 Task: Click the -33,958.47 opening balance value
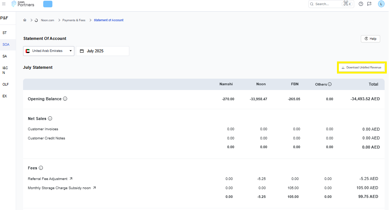pyautogui.click(x=259, y=99)
